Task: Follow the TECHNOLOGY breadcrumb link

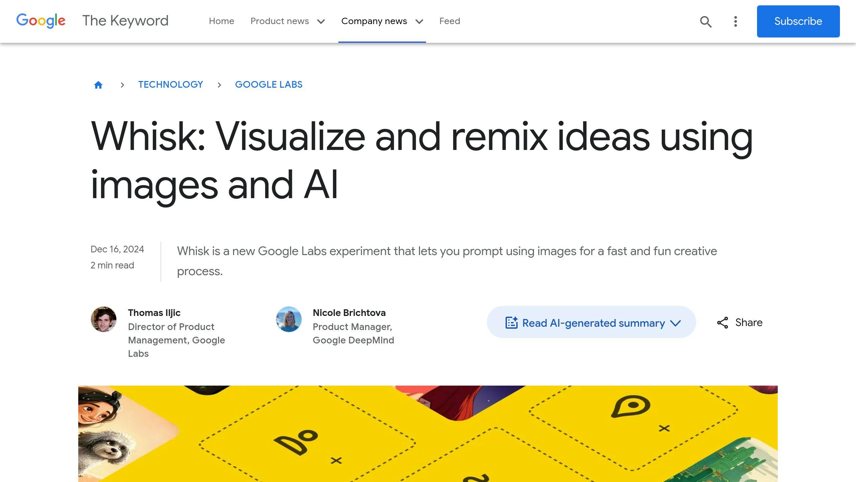Action: pyautogui.click(x=171, y=85)
